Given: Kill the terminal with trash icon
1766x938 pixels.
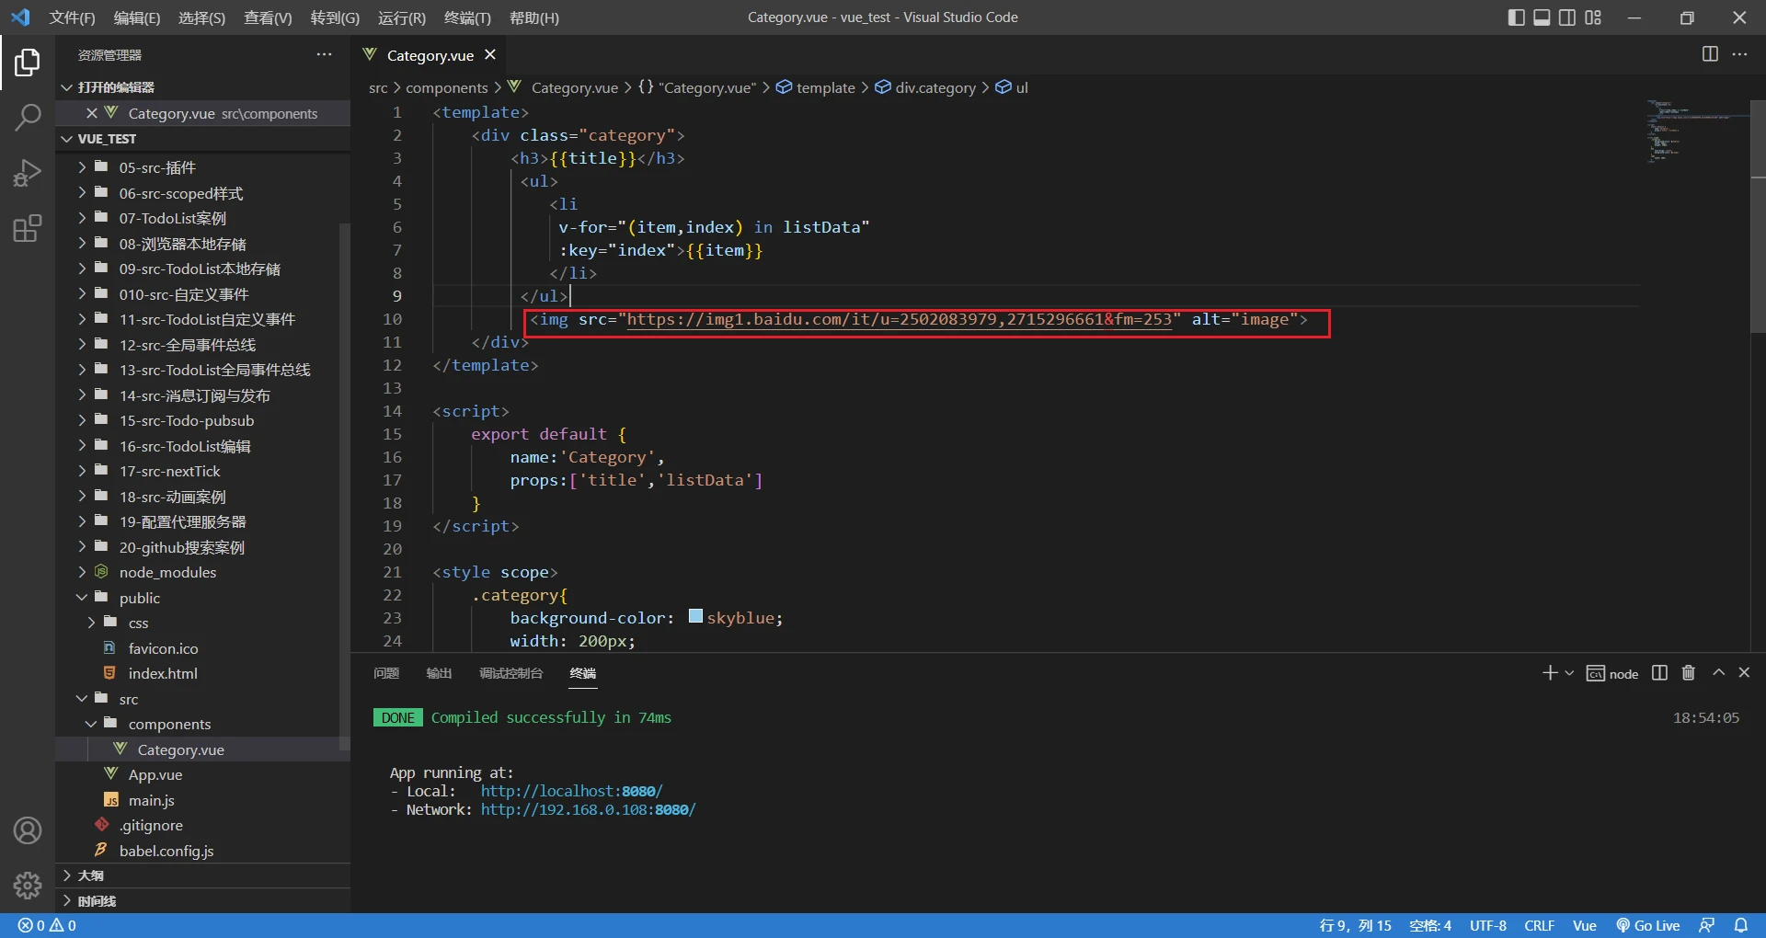Looking at the screenshot, I should (x=1688, y=673).
